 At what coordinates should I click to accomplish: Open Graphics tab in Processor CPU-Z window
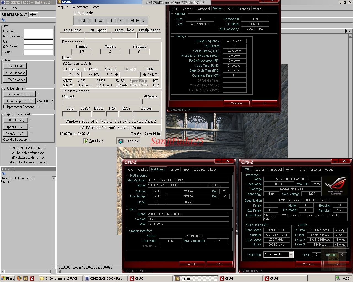(x=316, y=170)
